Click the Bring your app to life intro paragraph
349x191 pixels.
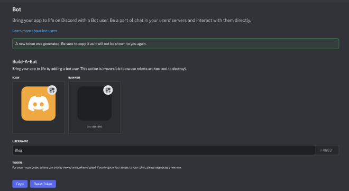coord(132,20)
